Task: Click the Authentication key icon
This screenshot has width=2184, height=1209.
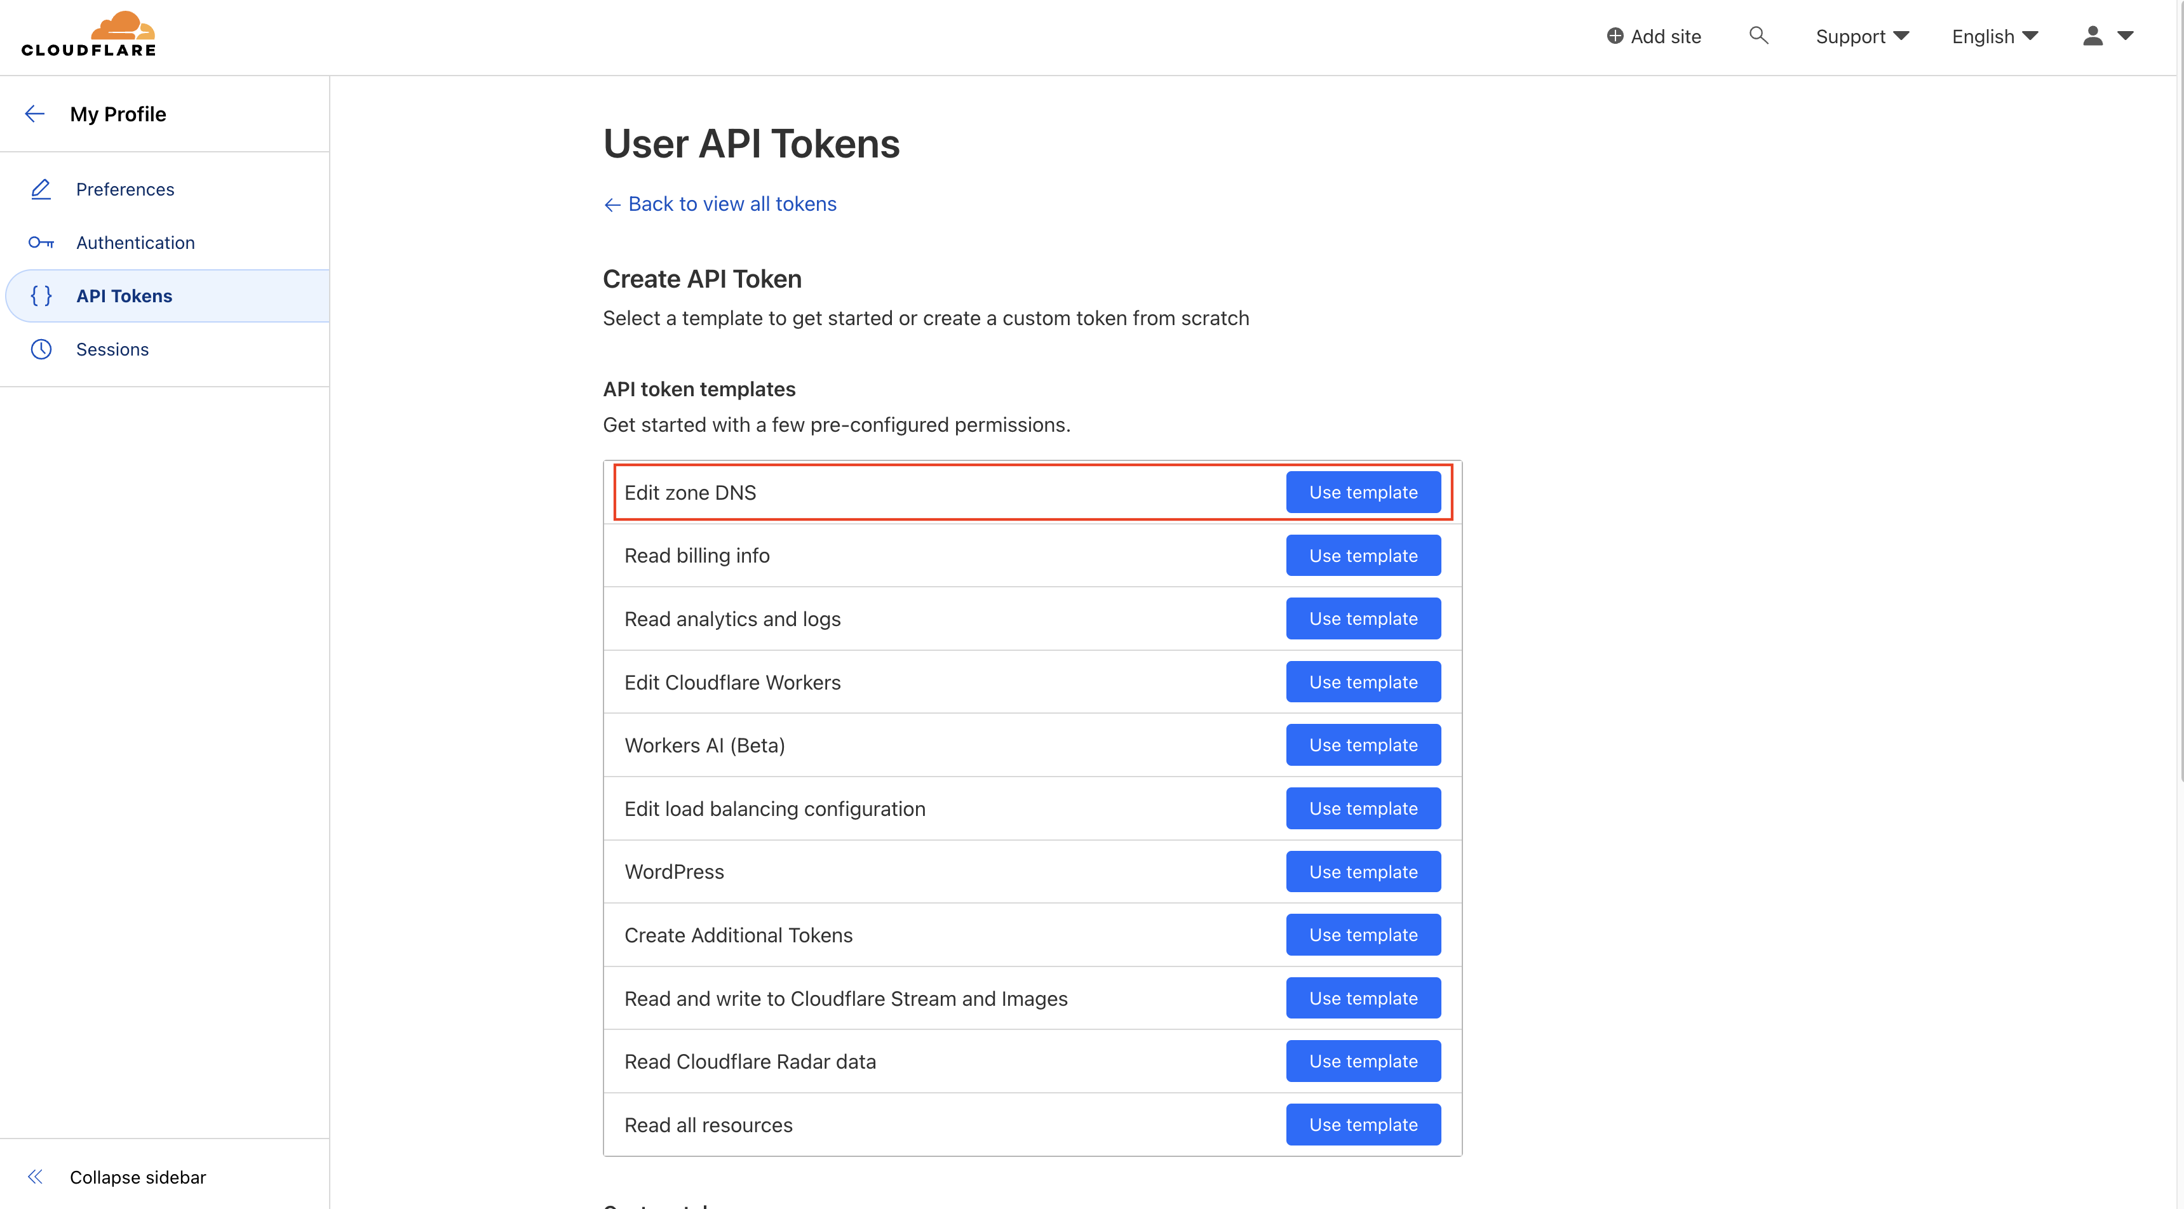Action: point(41,243)
